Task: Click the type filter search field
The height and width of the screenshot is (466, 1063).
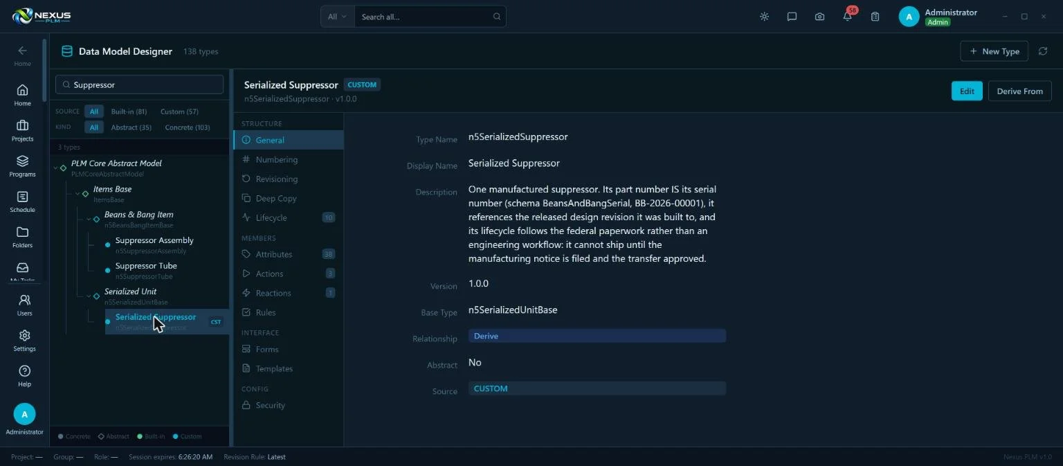Action: click(x=140, y=84)
